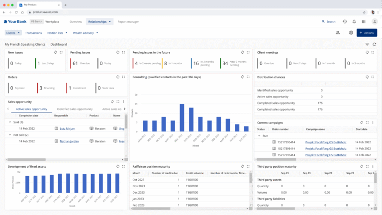Maximize the Consulting chart widget
This screenshot has width=382, height=215.
click(x=248, y=77)
